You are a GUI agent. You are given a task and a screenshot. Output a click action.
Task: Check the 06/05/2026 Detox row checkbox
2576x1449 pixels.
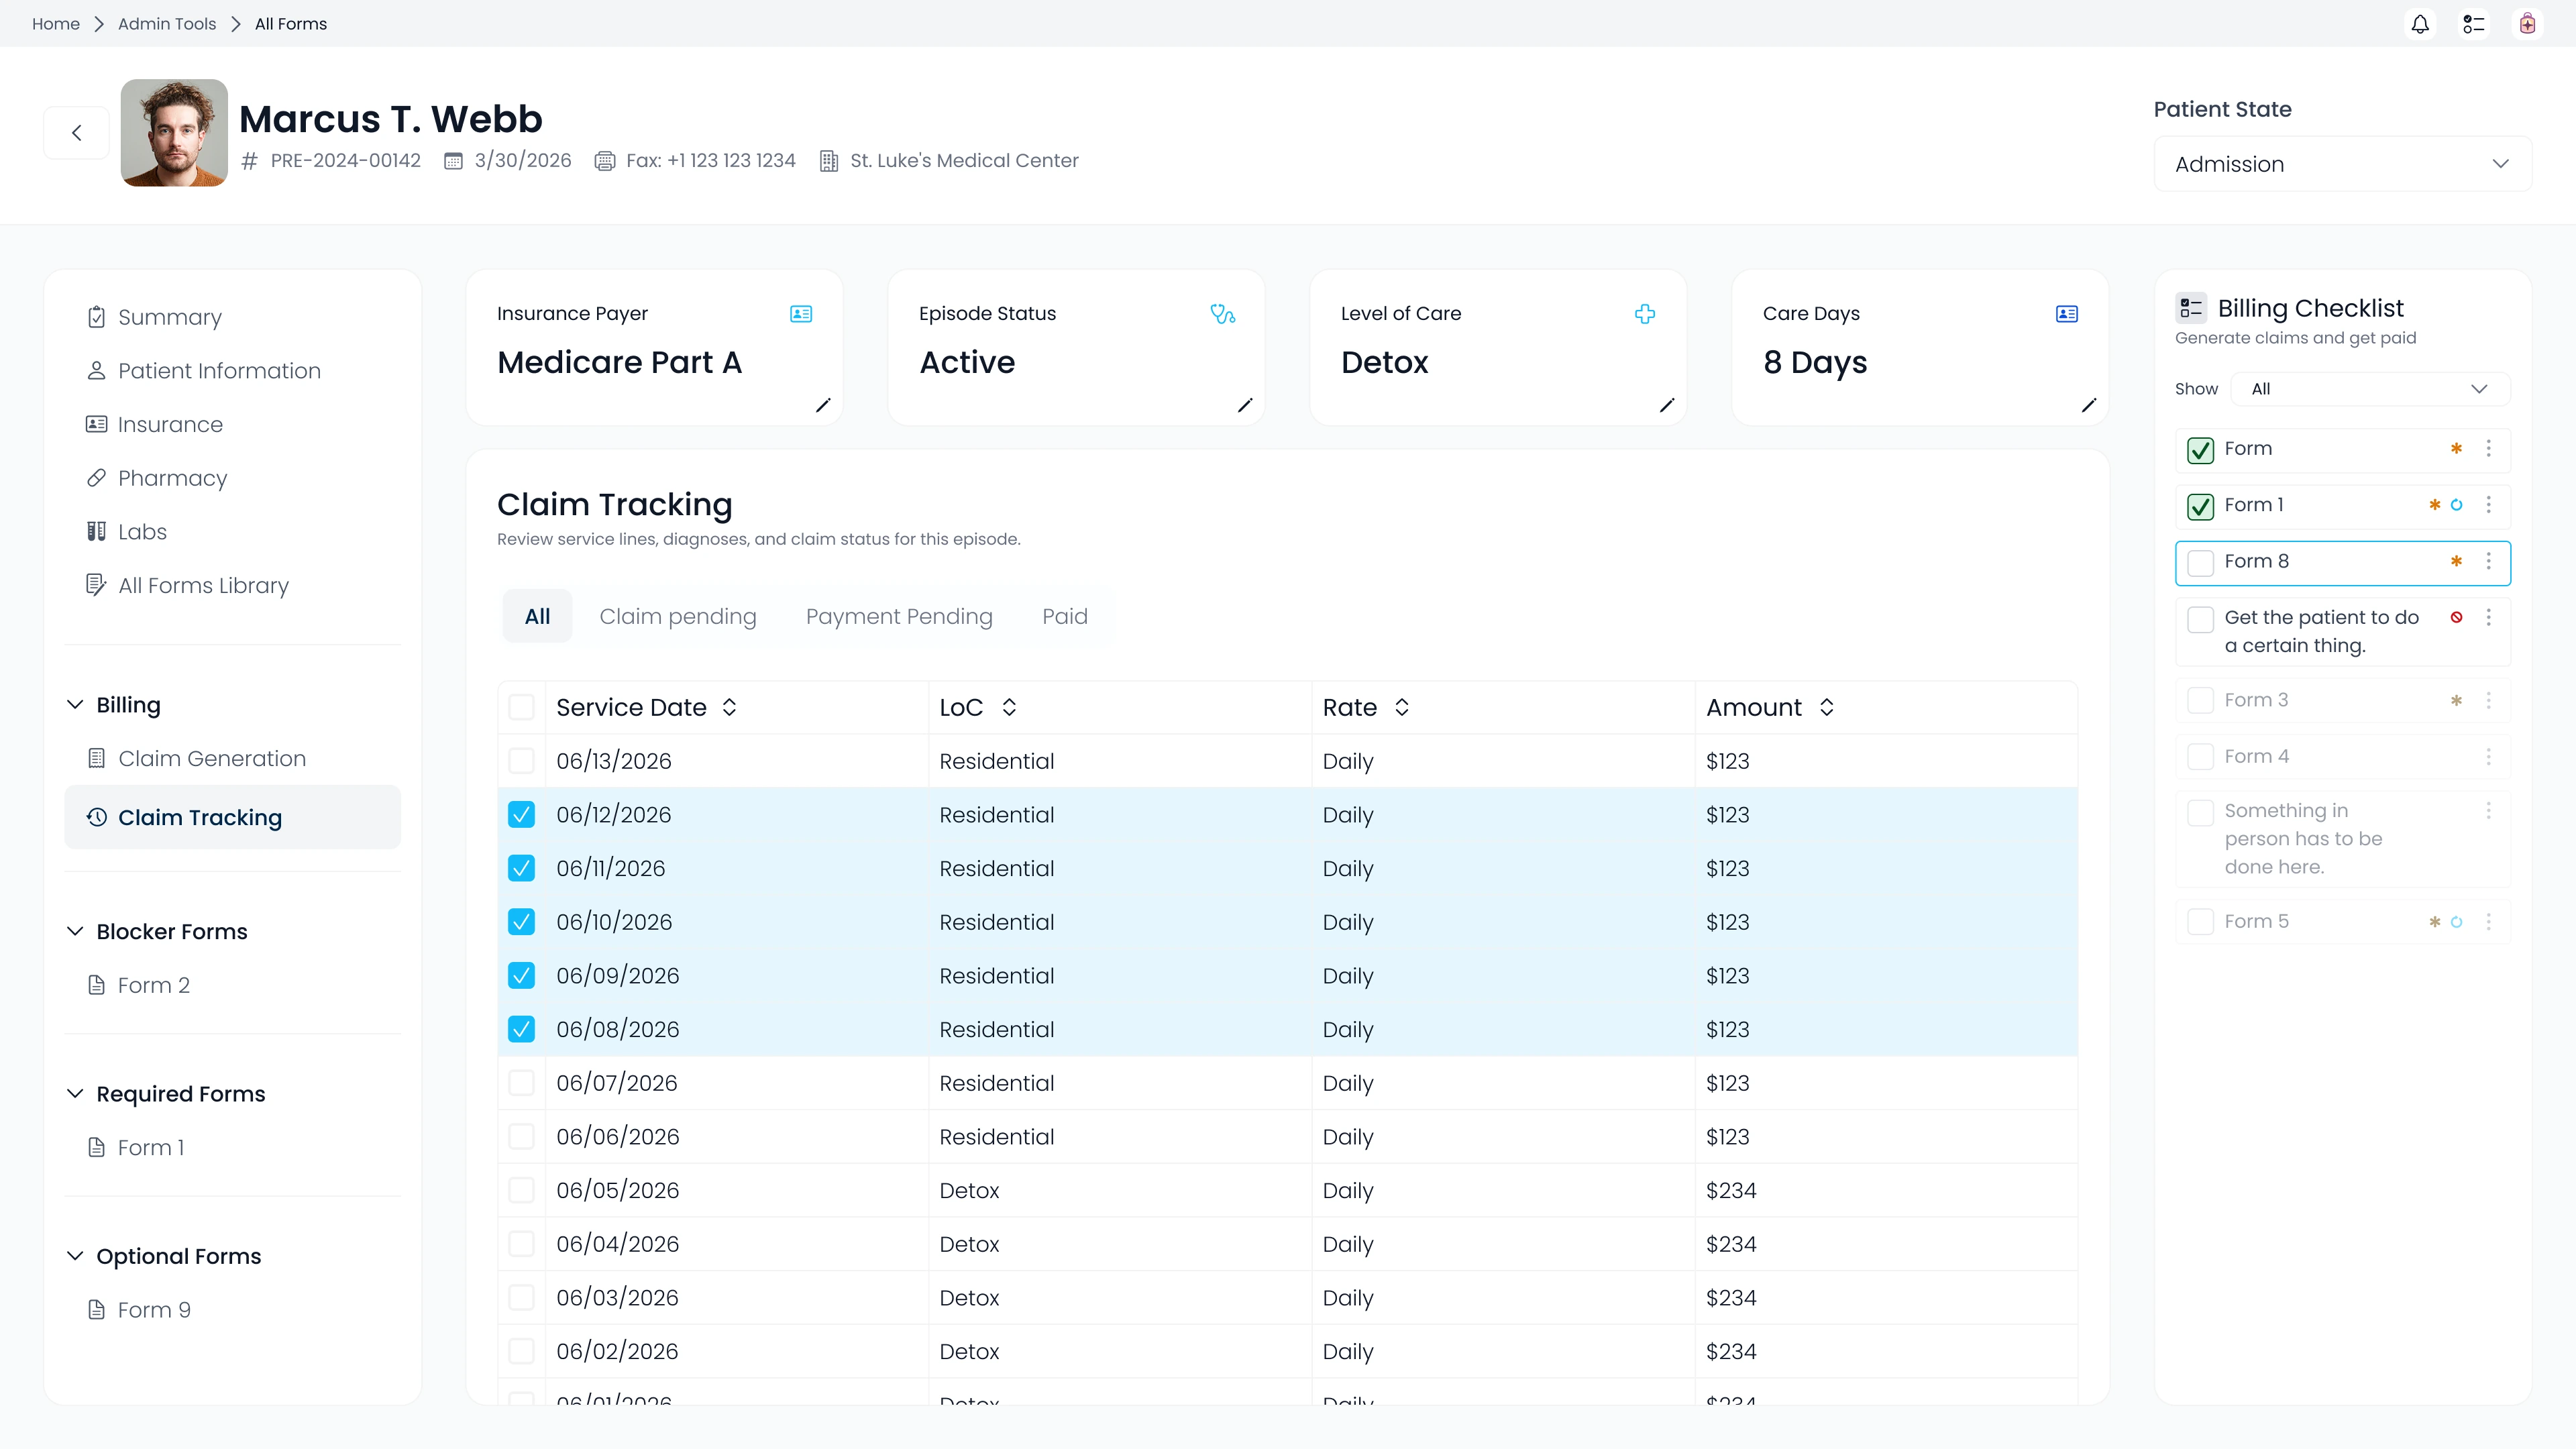(x=521, y=1190)
